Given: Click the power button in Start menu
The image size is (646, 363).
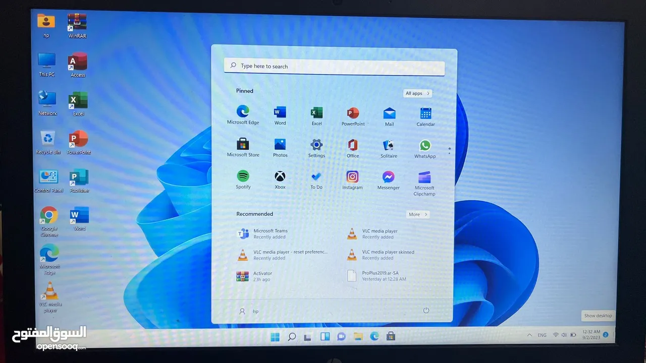Looking at the screenshot, I should pos(426,311).
